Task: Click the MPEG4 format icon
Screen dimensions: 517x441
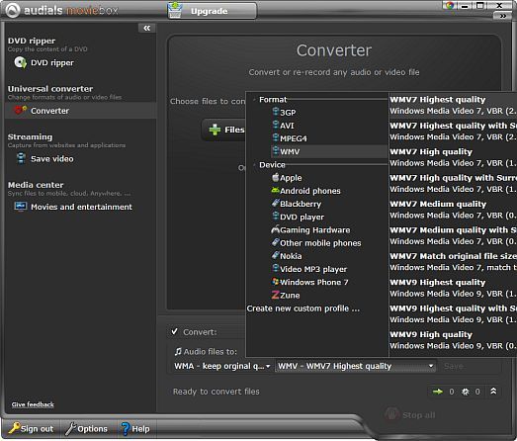Action: [x=276, y=137]
